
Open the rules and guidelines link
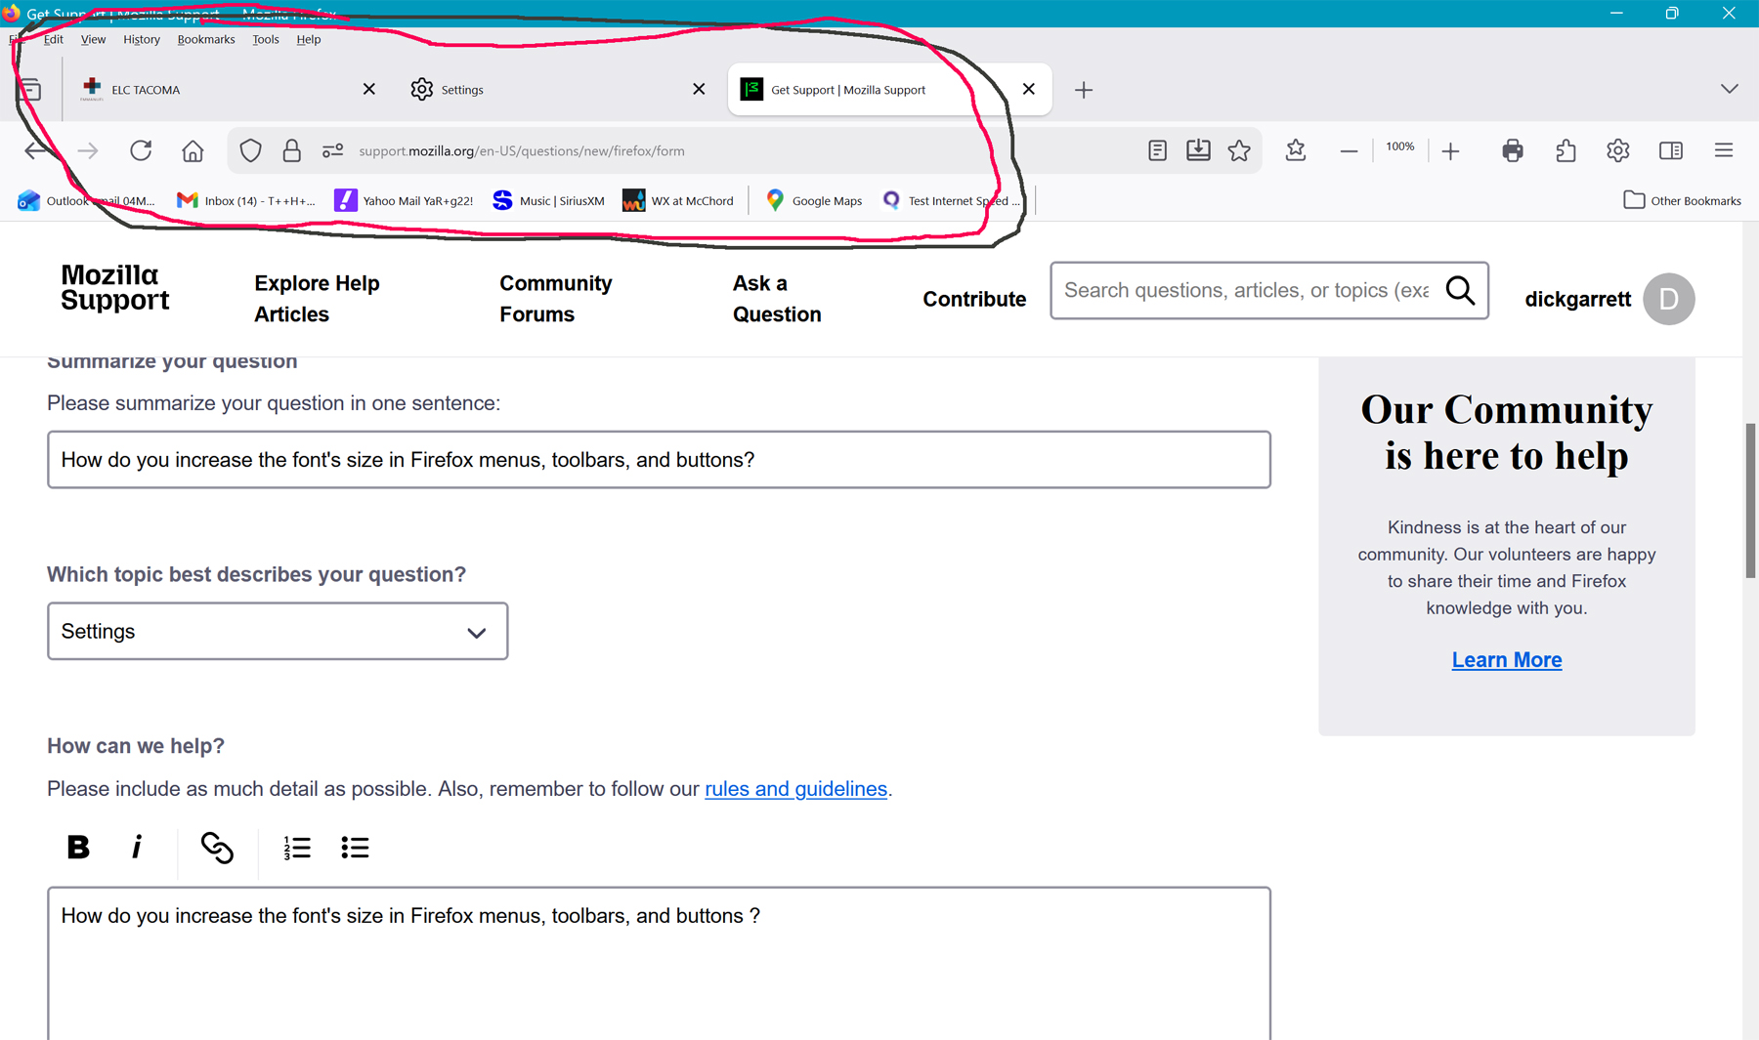[795, 789]
